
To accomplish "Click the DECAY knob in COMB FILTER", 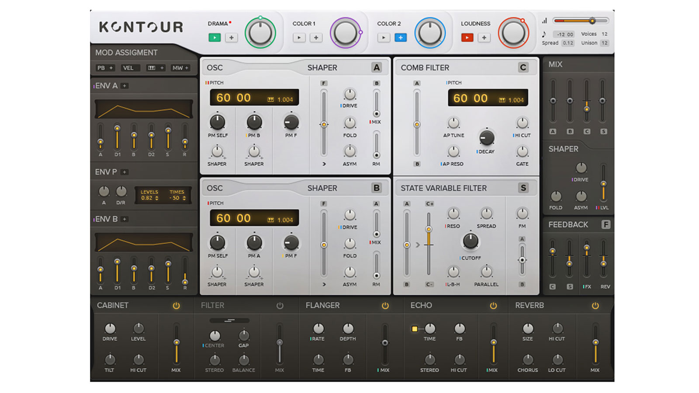I will pos(487,138).
